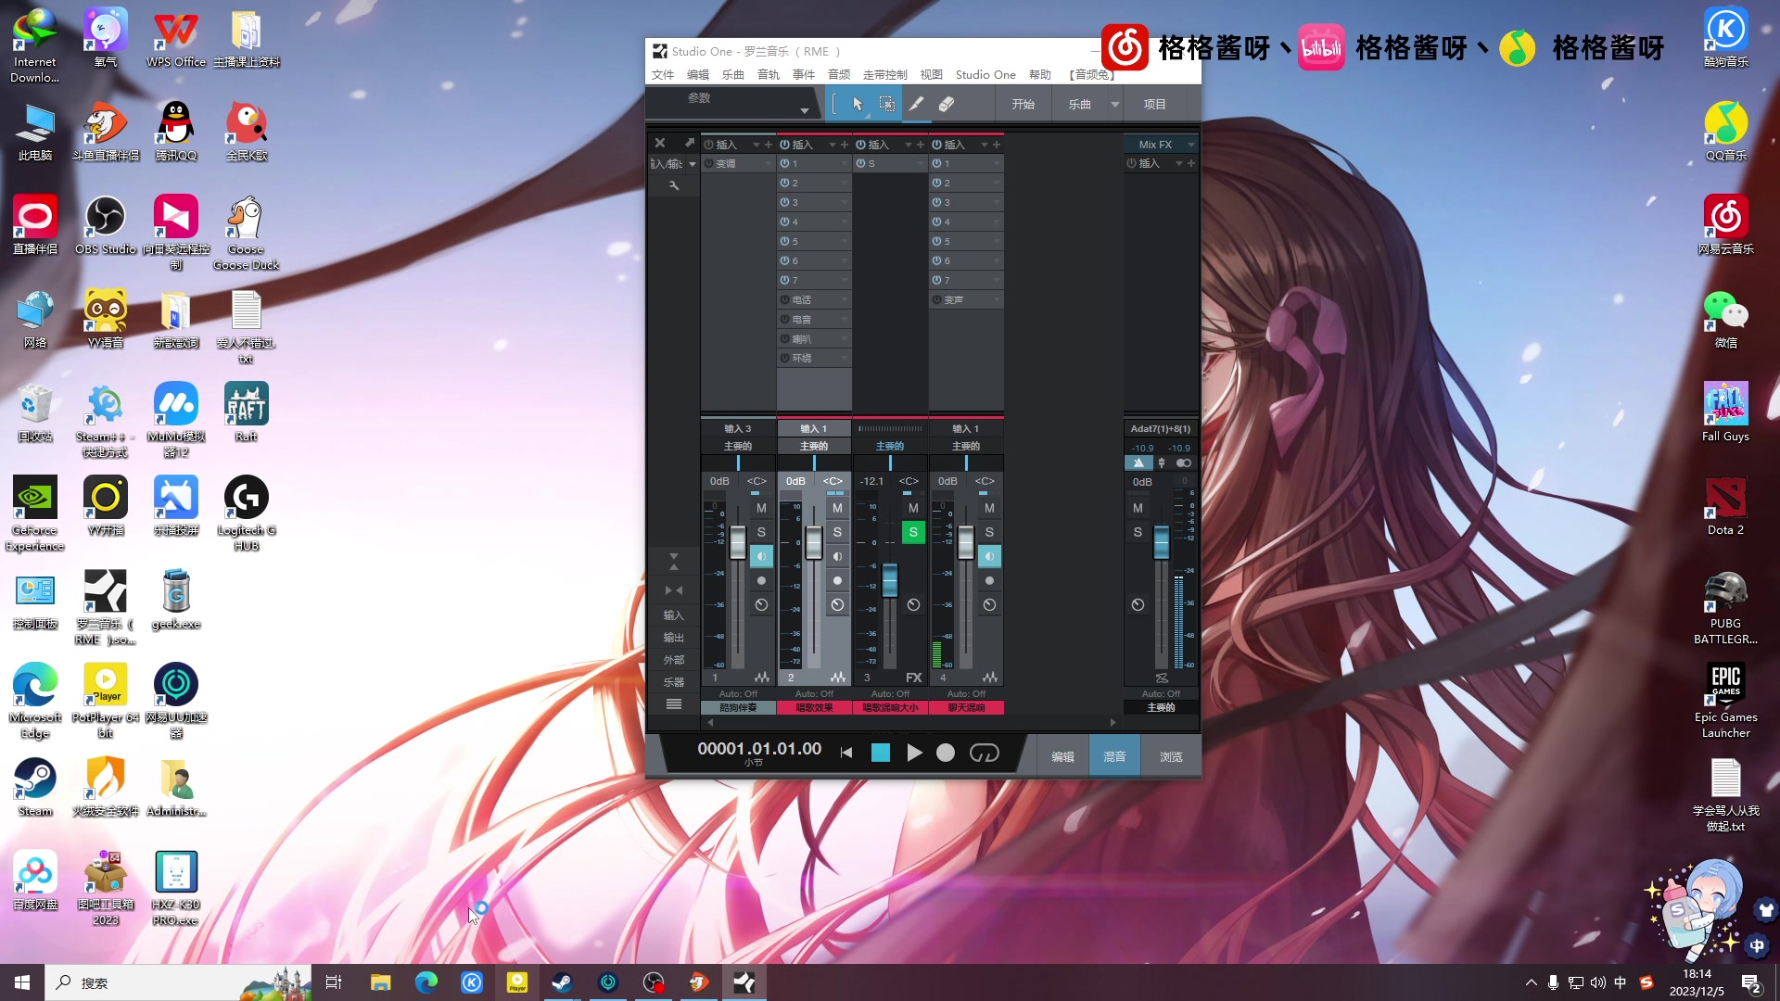Expand 乐曲 toolbar dropdown arrow
Image resolution: width=1780 pixels, height=1001 pixels.
pos(1115,105)
